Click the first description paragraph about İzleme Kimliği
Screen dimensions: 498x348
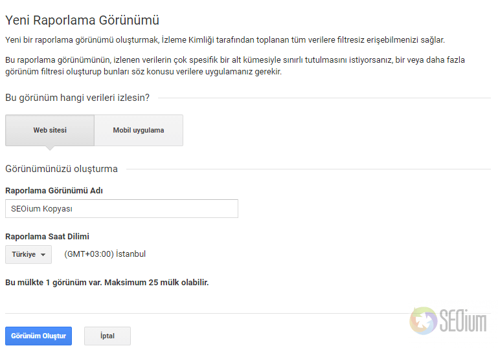click(x=225, y=40)
